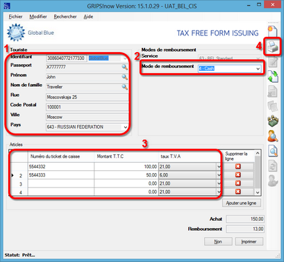The image size is (284, 262).
Task: Click Ajouter une ligne button
Action: (242, 203)
